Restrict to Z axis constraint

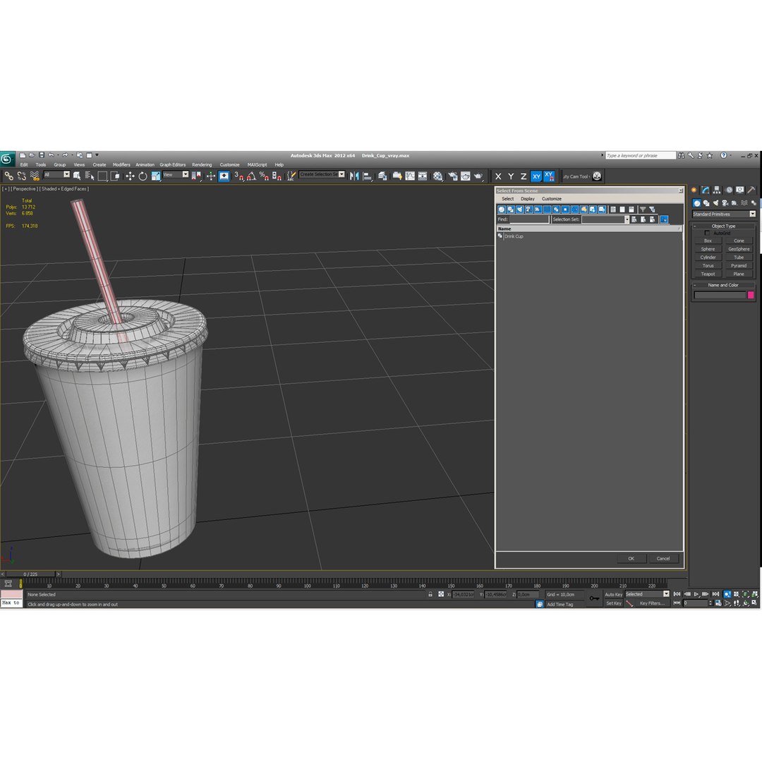[524, 176]
